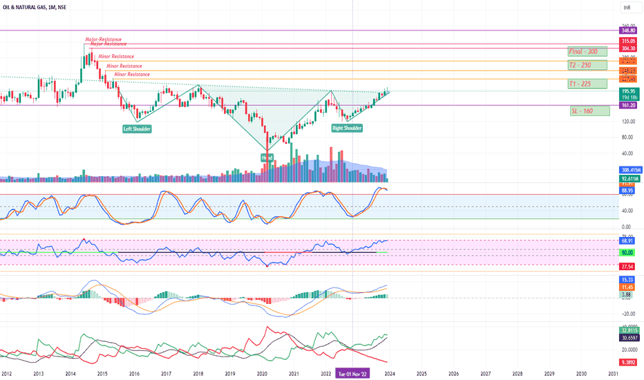Click the purple 161.20 price label
The height and width of the screenshot is (380, 644).
[x=628, y=106]
